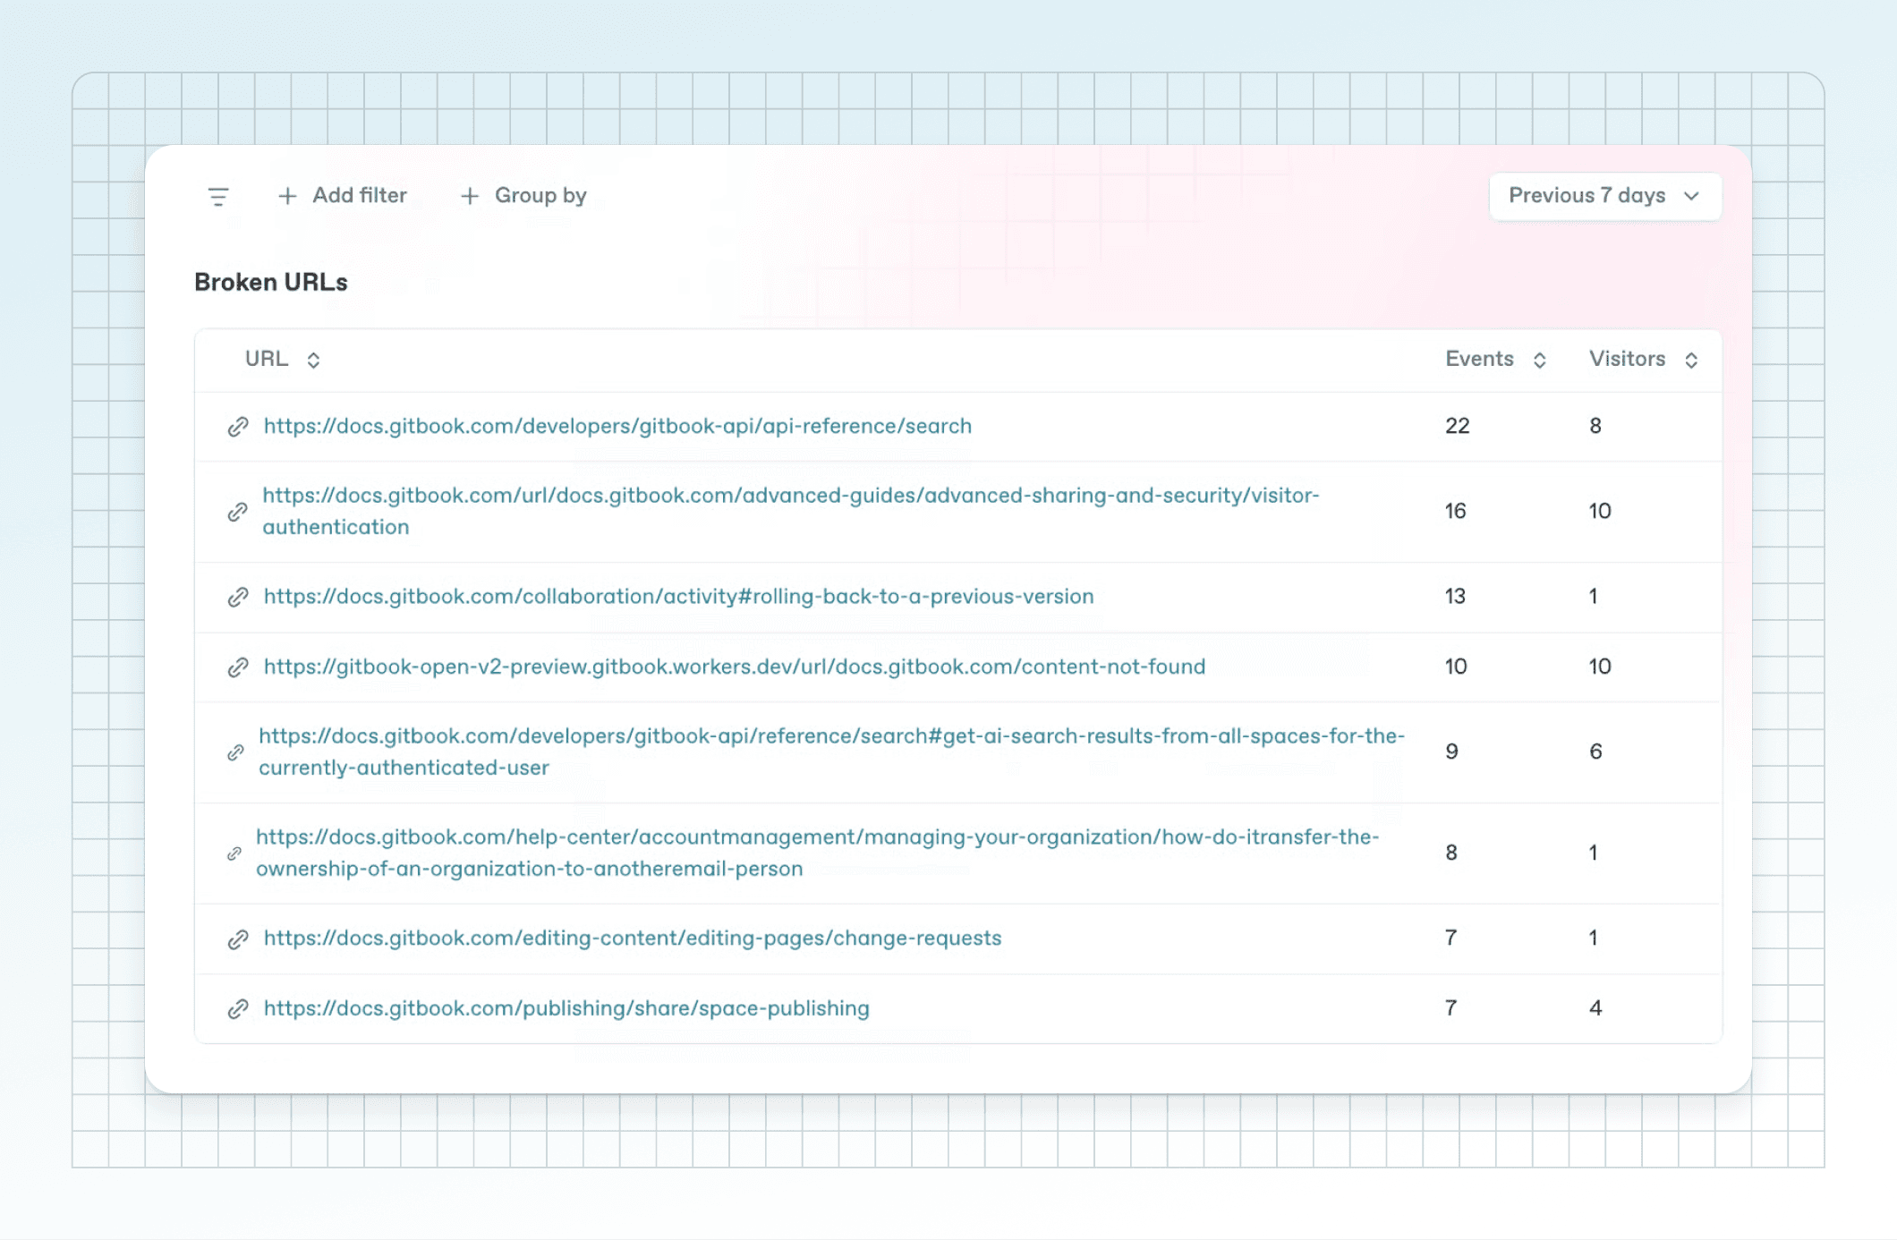Open the how-do-itransfer-the-ownership URL link
This screenshot has width=1897, height=1240.
817,853
